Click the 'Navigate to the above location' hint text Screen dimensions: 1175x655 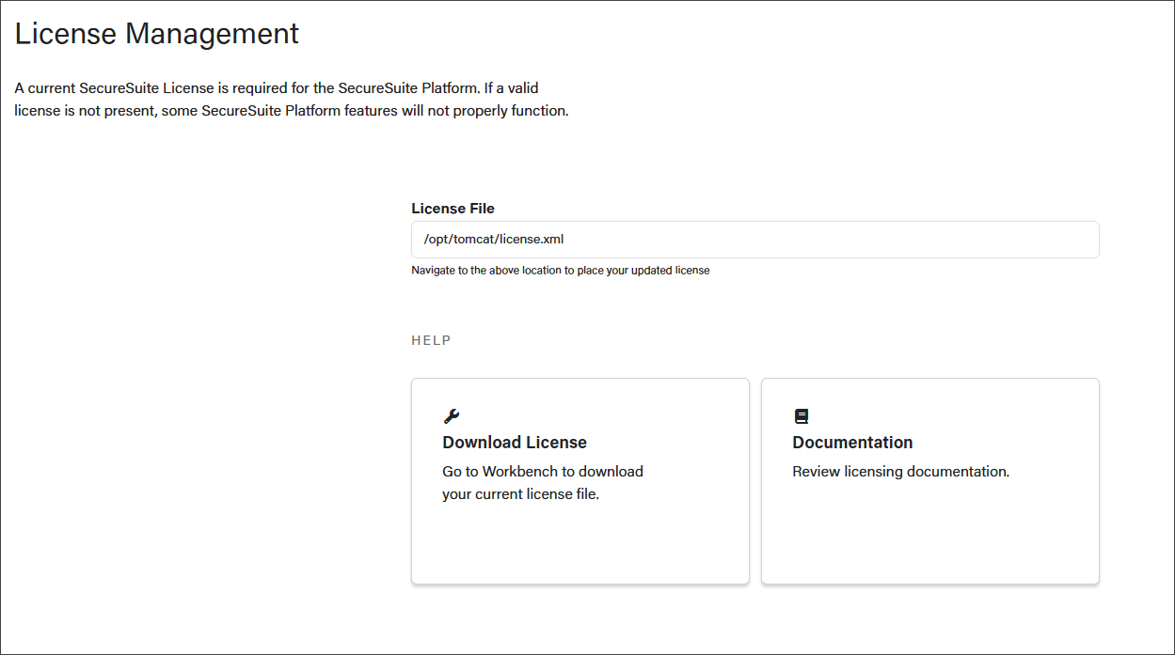[561, 271]
